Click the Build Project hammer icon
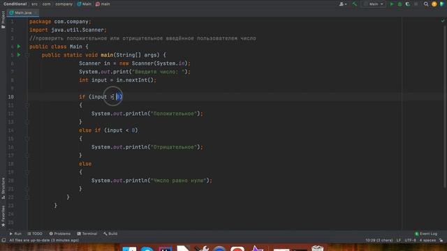 click(354, 4)
